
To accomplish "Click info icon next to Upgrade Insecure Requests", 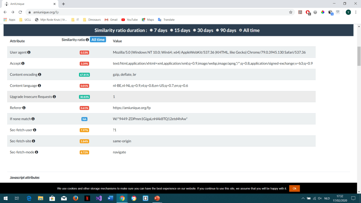I will (x=54, y=97).
